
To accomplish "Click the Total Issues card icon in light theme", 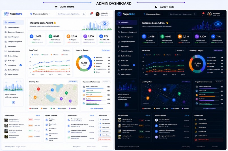I will pos(31,36).
